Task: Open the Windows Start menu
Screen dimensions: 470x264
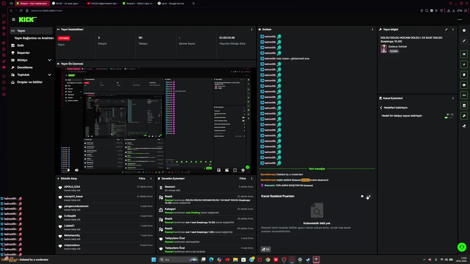Action: (154, 260)
